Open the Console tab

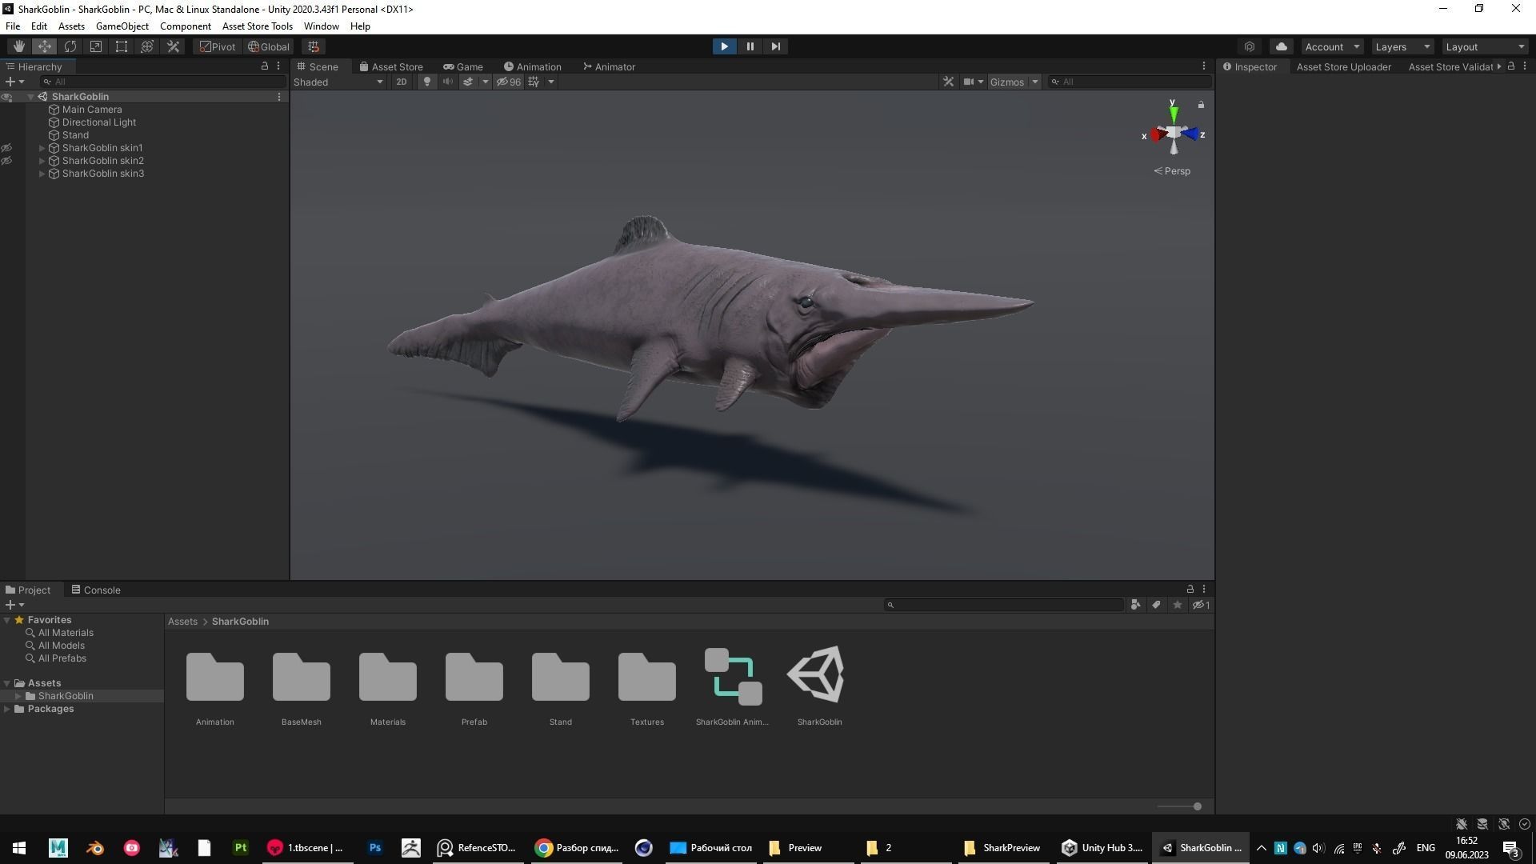pyautogui.click(x=96, y=590)
